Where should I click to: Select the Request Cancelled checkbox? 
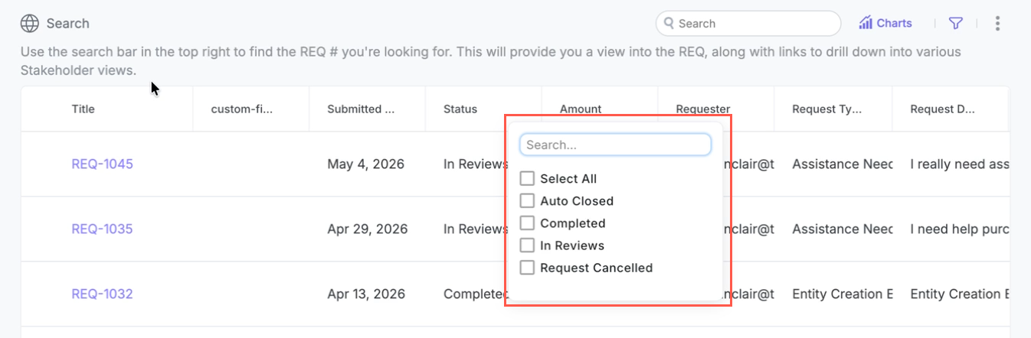(527, 268)
